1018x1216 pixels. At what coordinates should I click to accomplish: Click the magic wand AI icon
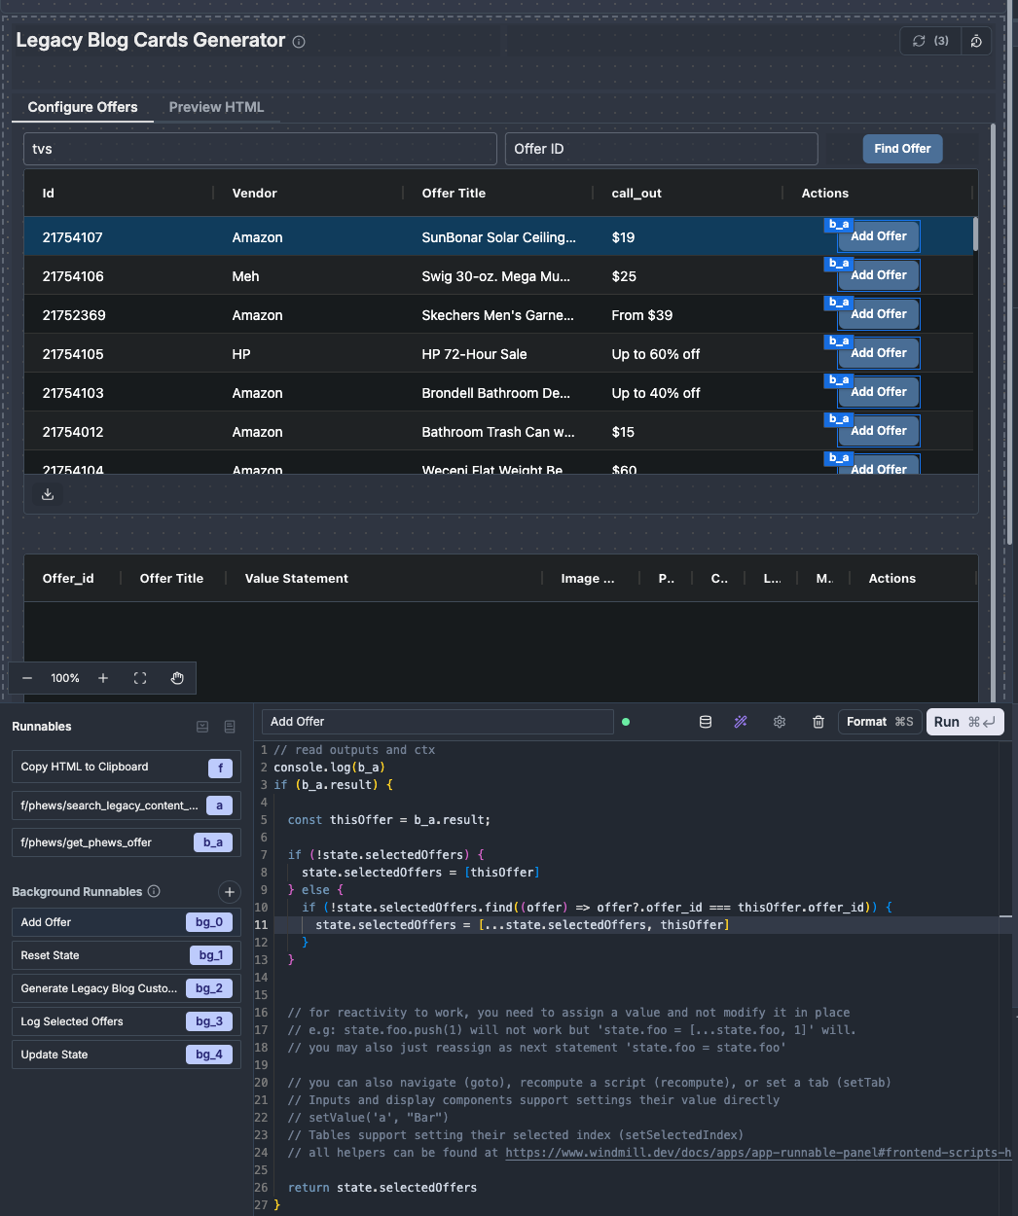[741, 722]
